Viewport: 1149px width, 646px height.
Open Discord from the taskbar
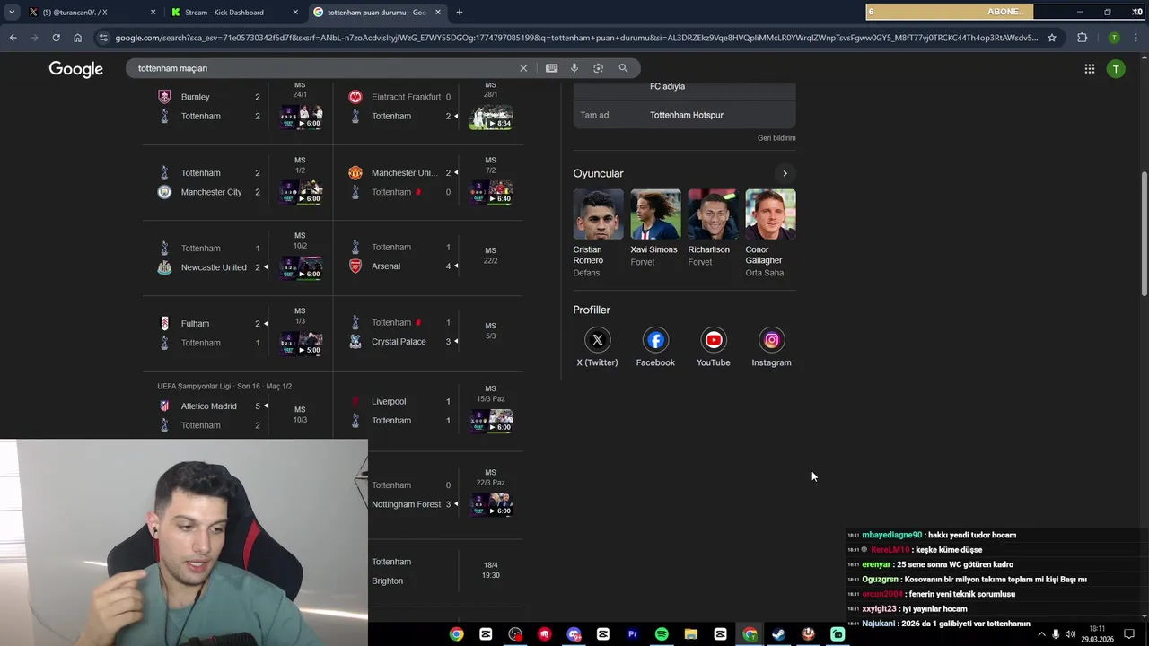(x=574, y=634)
